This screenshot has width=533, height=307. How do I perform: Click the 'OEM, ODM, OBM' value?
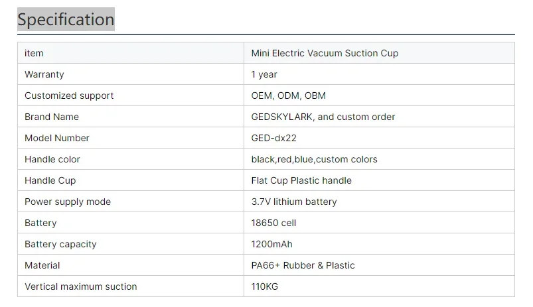[288, 95]
